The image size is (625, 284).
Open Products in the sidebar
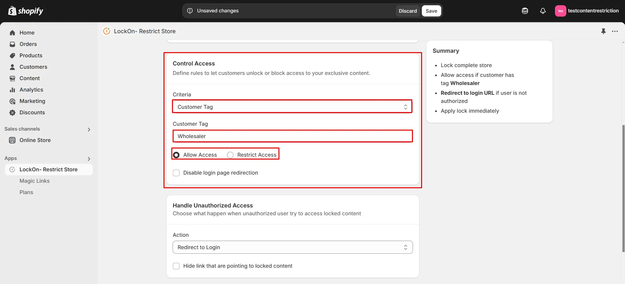pos(31,55)
